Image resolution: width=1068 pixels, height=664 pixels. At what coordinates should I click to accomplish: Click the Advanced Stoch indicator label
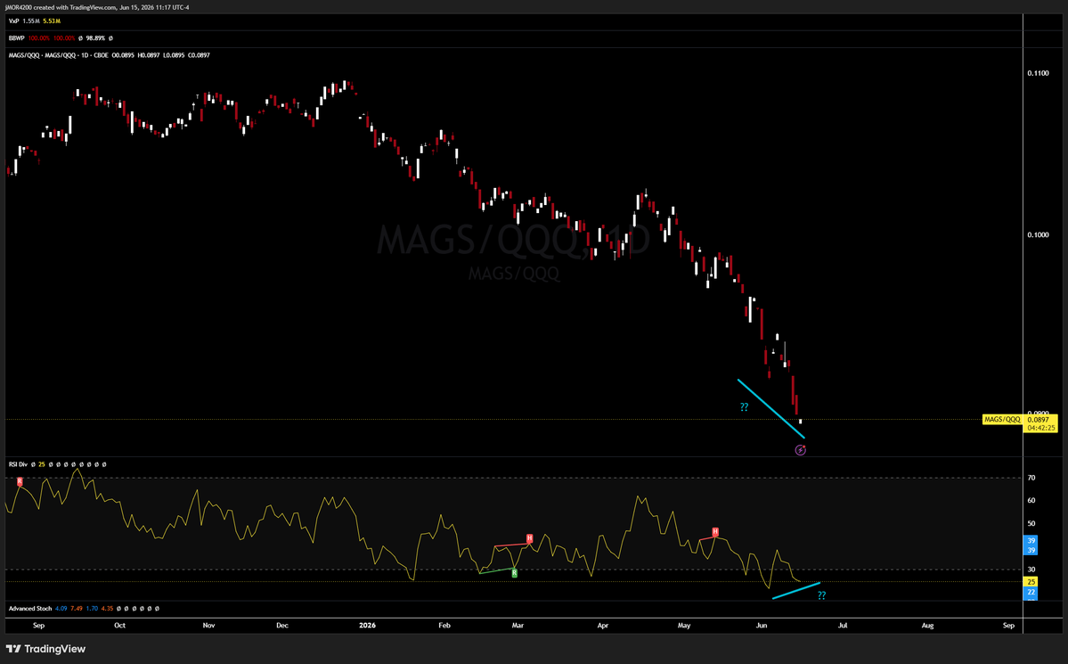coord(30,608)
